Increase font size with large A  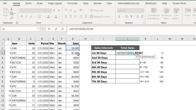(54, 10)
